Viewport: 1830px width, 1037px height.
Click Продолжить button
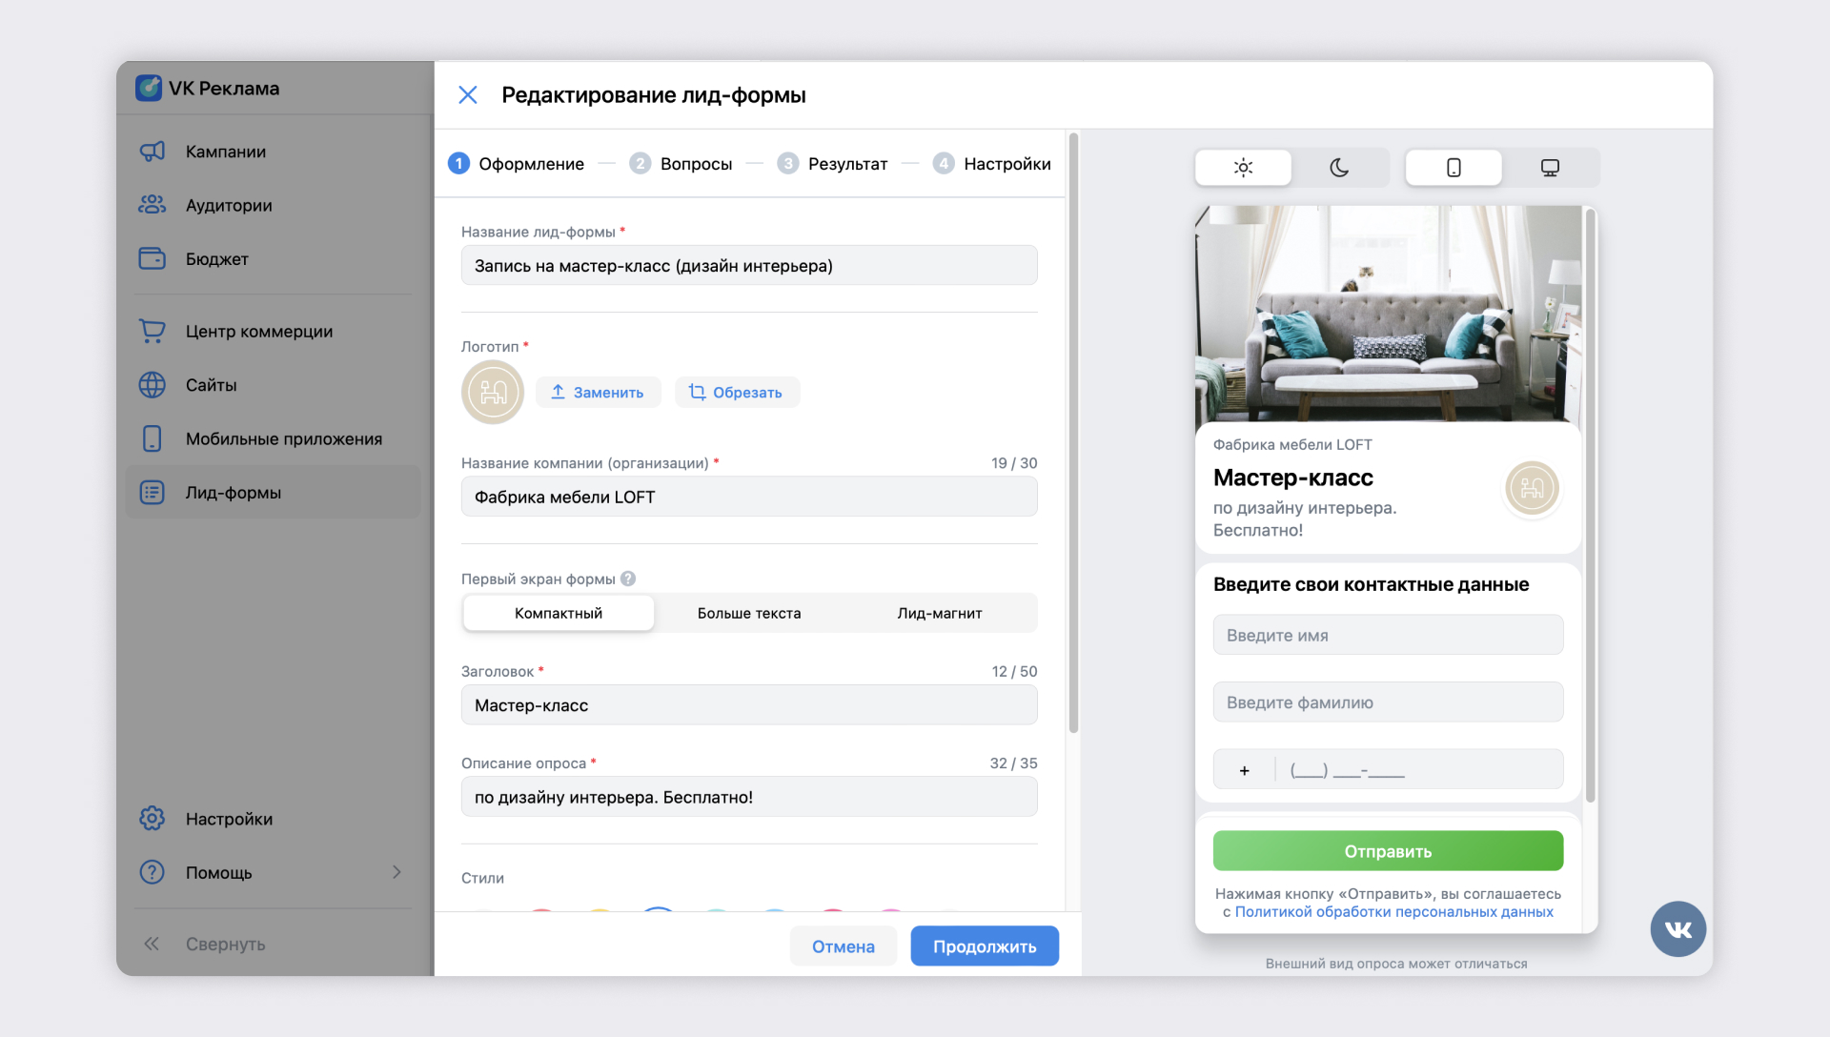(x=985, y=945)
